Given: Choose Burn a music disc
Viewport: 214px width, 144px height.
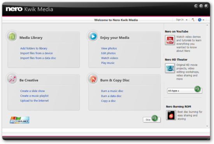Looking at the screenshot, I should pyautogui.click(x=112, y=91).
